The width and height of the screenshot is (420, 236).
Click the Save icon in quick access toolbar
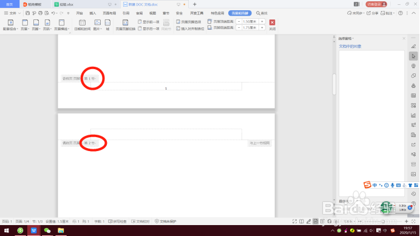27,13
